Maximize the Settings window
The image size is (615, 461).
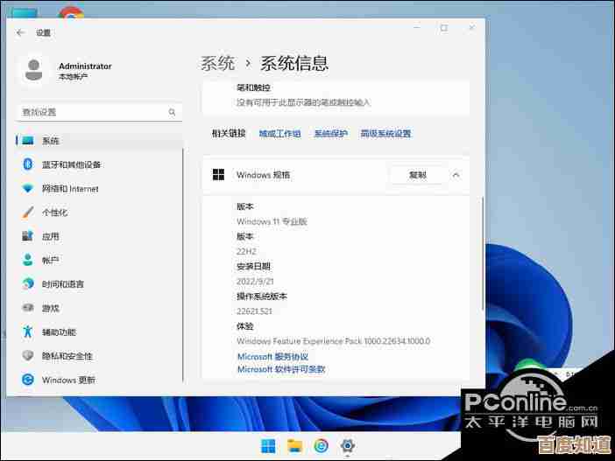(444, 28)
